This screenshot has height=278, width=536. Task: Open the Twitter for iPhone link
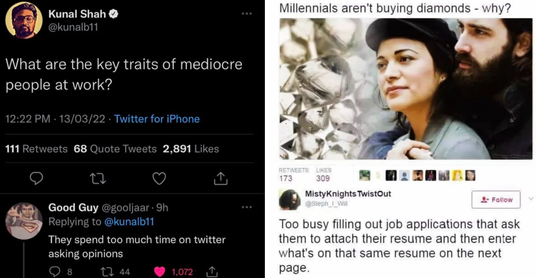[157, 119]
